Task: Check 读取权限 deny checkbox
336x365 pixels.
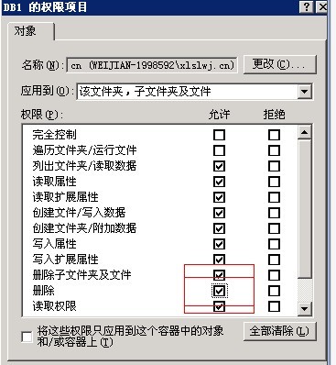Action: click(274, 306)
